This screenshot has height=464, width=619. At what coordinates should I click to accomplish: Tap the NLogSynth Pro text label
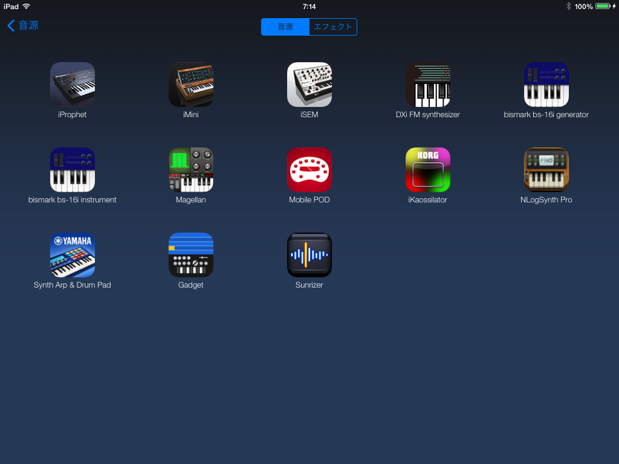546,200
